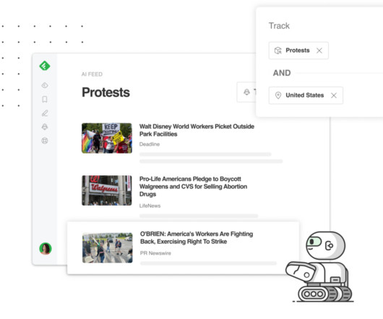Open the Today diamond icon in sidebar
Image resolution: width=383 pixels, height=319 pixels.
(x=45, y=85)
